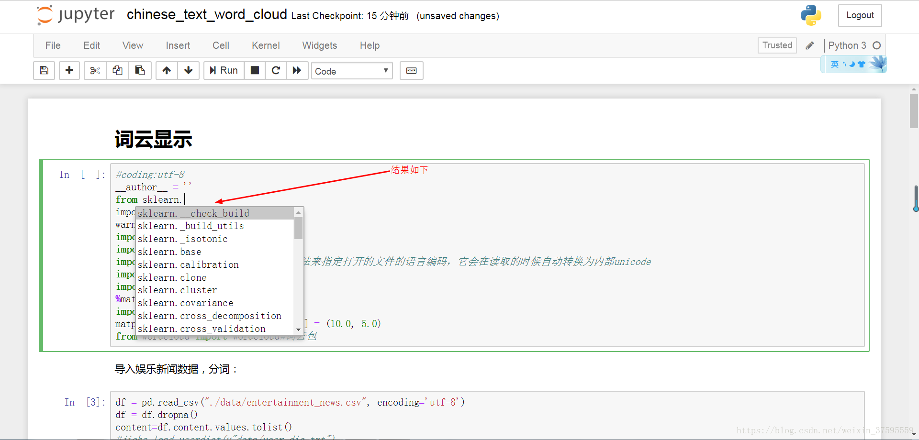The width and height of the screenshot is (919, 440).
Task: Toggle Chinese/English input on the IME bar
Action: click(835, 64)
